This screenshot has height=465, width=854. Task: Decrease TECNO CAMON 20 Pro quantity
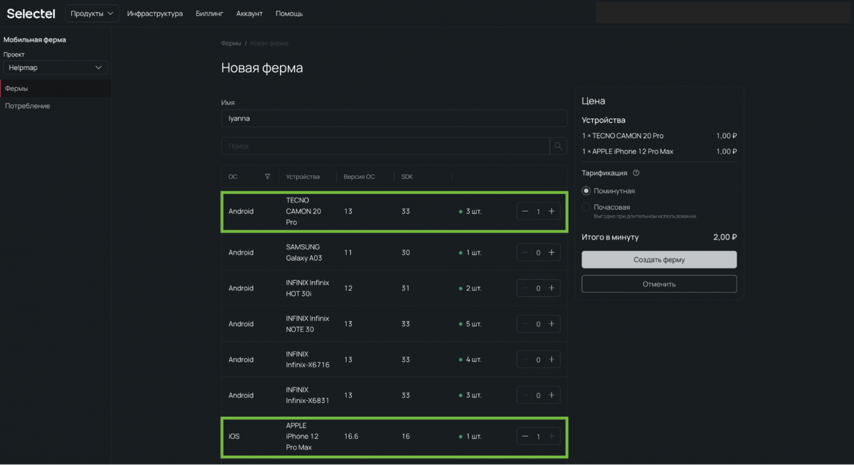click(525, 211)
